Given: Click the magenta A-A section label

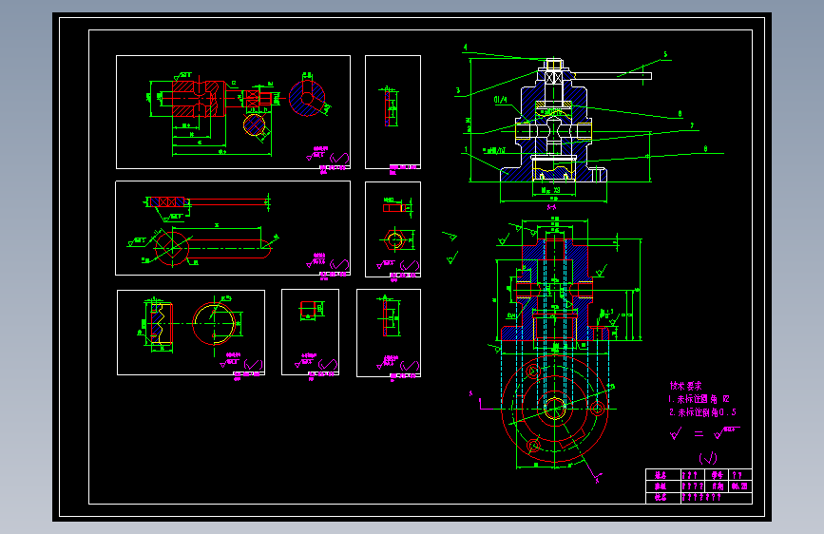Looking at the screenshot, I should (551, 207).
